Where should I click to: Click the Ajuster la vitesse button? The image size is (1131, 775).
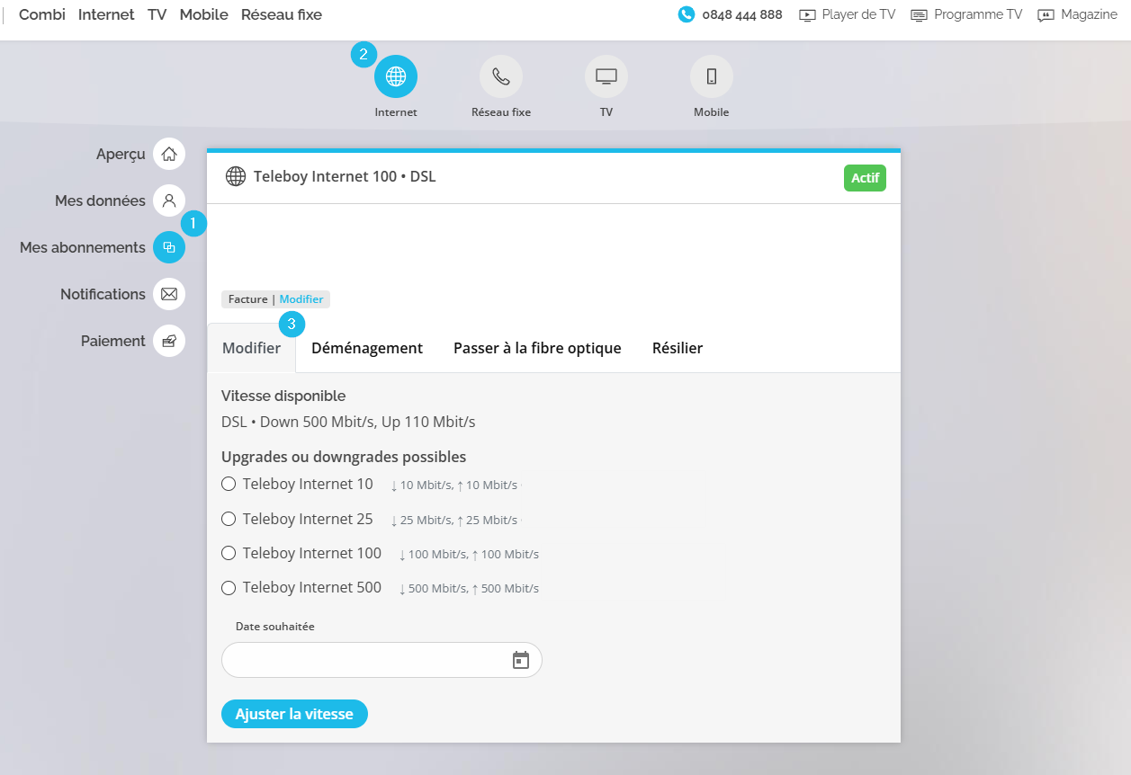click(294, 714)
